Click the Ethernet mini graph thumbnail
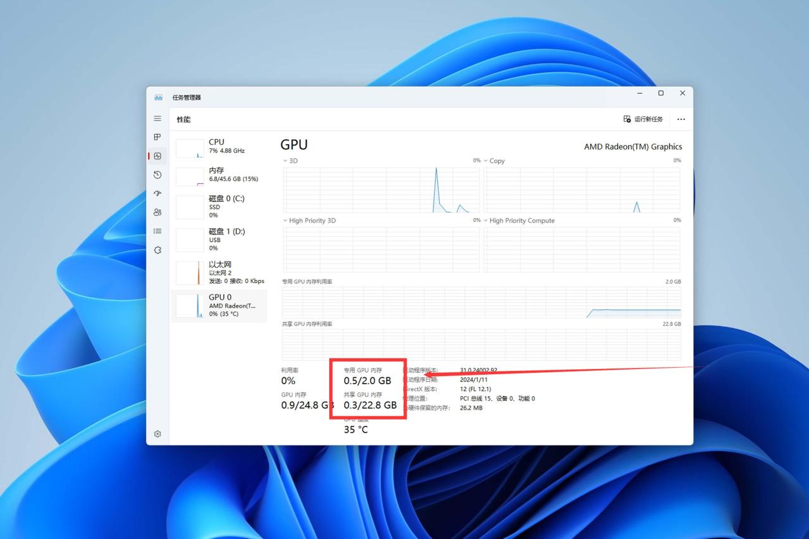The image size is (809, 539). [x=190, y=273]
